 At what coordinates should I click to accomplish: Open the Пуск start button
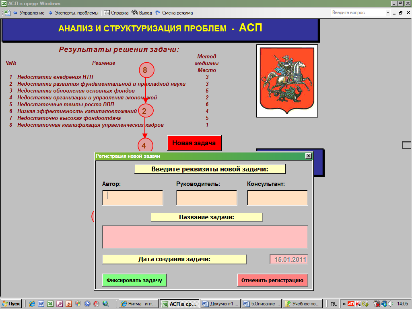pyautogui.click(x=11, y=304)
